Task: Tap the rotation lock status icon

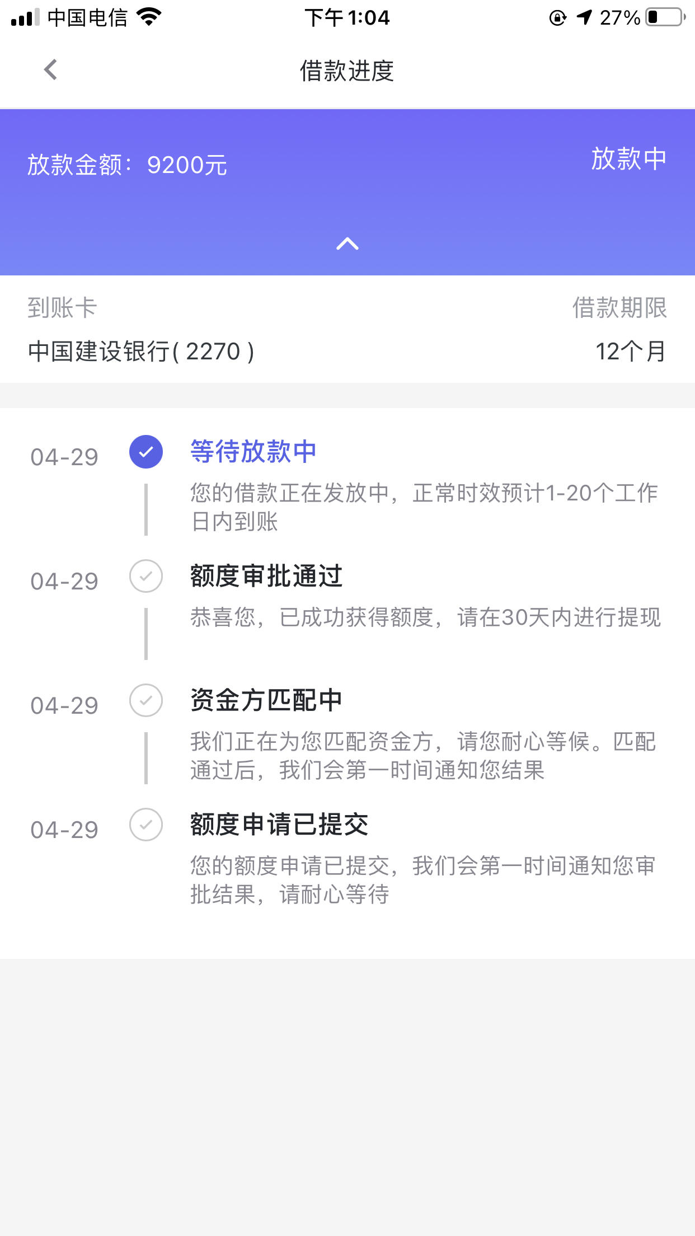Action: click(557, 18)
